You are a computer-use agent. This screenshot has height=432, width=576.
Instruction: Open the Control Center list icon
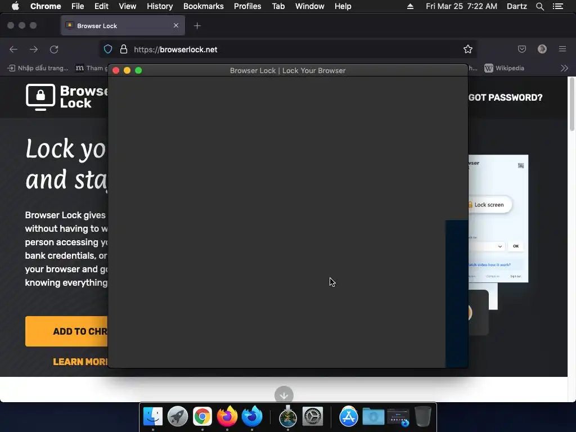pos(558,6)
